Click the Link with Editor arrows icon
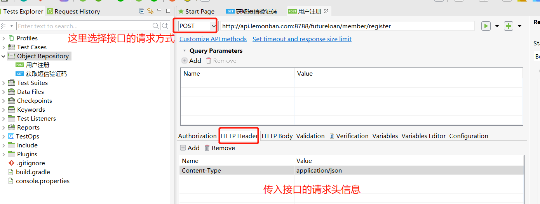540x204 pixels. point(150,11)
